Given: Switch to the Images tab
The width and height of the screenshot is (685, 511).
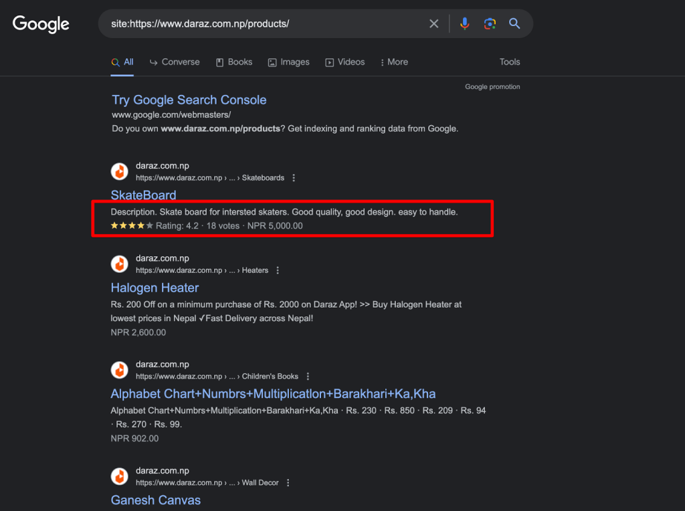Looking at the screenshot, I should pyautogui.click(x=288, y=62).
